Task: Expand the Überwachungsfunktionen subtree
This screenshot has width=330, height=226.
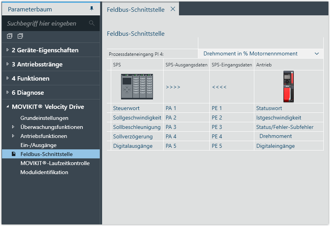Action: pos(13,127)
